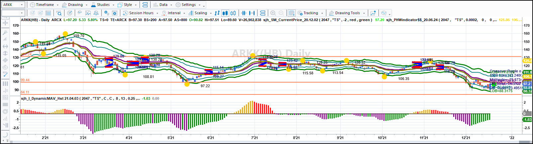Screen dimensions: 533x144
Task: Click the symbol search magnifier icon
Action: click(59, 13)
